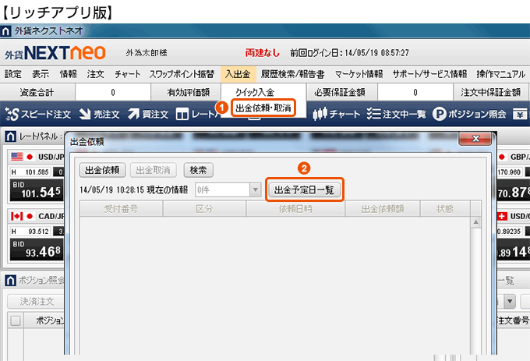
Task: Click the 買注文 buy order arrow icon
Action: tap(133, 115)
